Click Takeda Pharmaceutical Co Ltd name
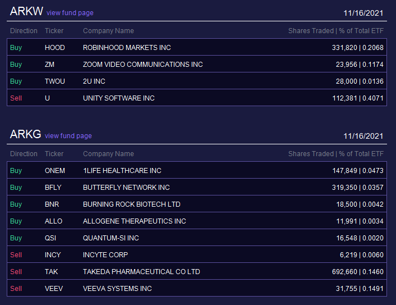This screenshot has width=396, height=305. (141, 272)
